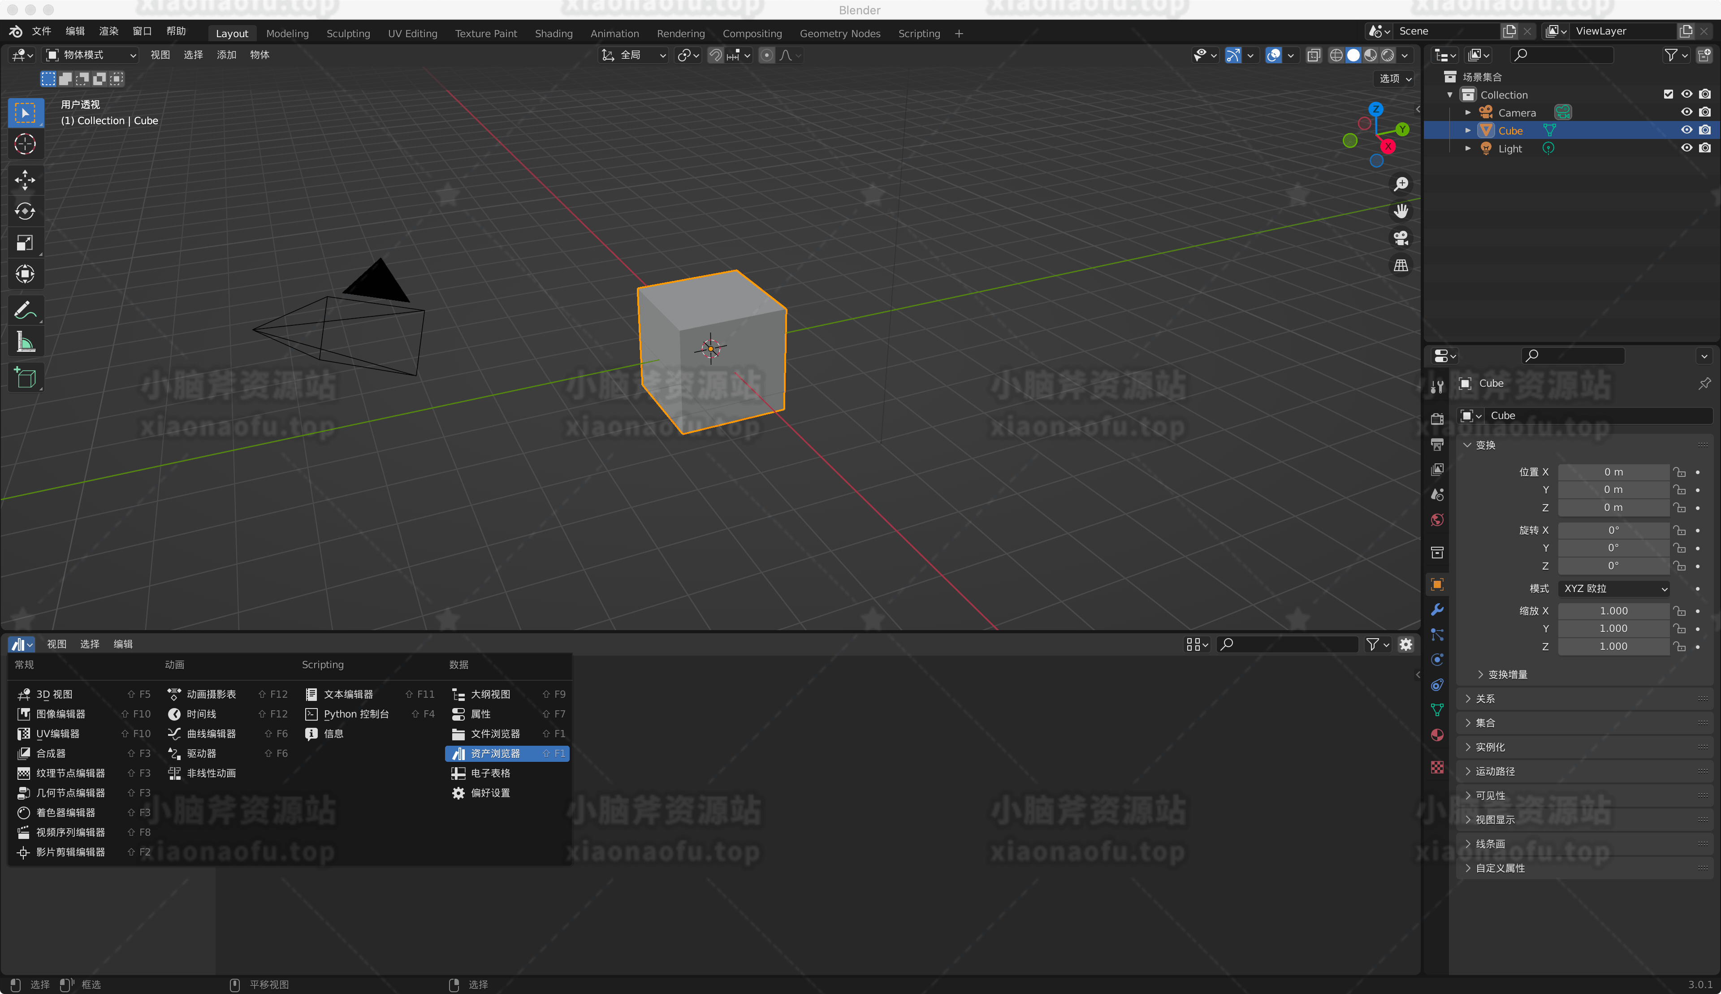The width and height of the screenshot is (1721, 994).
Task: Toggle camera view button in viewport
Action: (1401, 238)
